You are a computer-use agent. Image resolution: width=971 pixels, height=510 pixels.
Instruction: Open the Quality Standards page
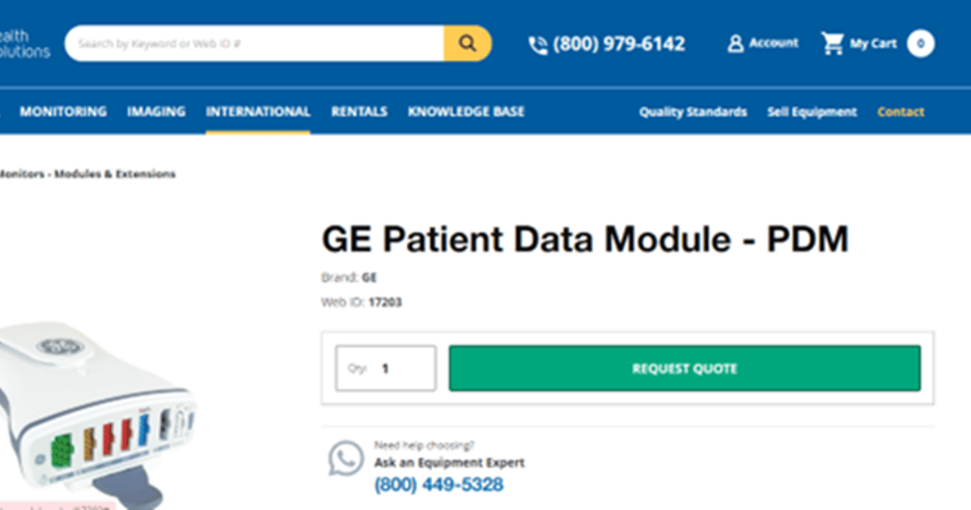692,112
